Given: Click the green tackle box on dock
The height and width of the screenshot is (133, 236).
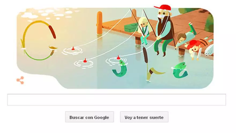Looking at the screenshot, I should 131,27.
